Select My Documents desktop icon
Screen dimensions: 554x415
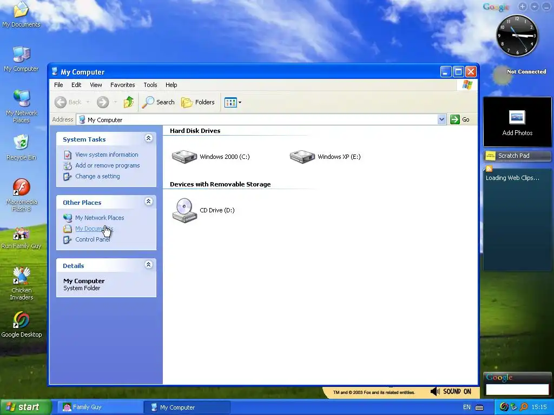(x=21, y=15)
